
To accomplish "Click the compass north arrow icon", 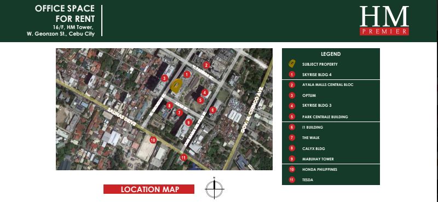I will [214, 188].
